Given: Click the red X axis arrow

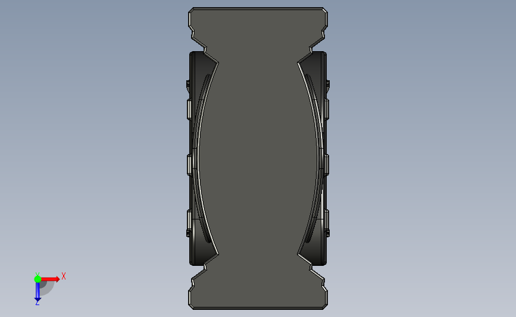Looking at the screenshot, I should [x=50, y=279].
